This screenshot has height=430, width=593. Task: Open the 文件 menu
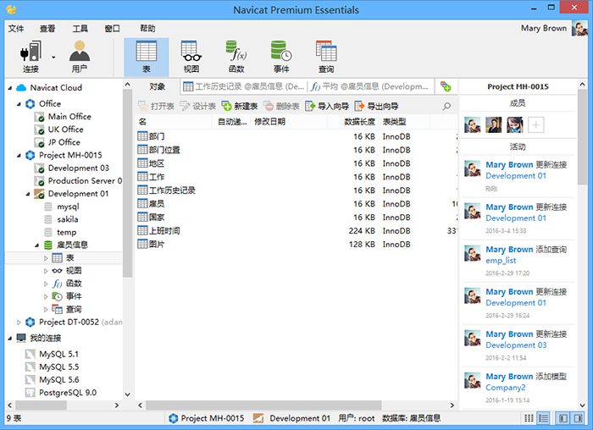[16, 28]
